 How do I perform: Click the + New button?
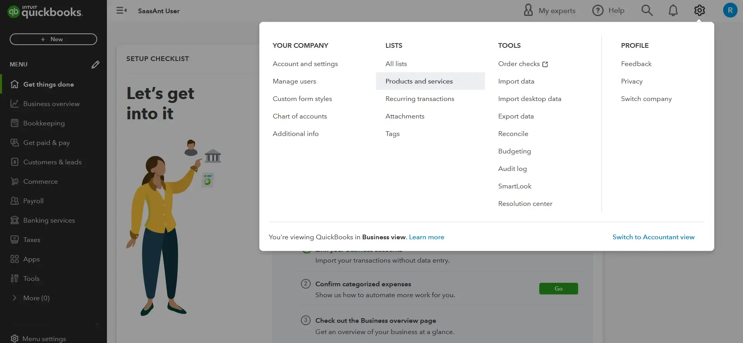point(53,39)
